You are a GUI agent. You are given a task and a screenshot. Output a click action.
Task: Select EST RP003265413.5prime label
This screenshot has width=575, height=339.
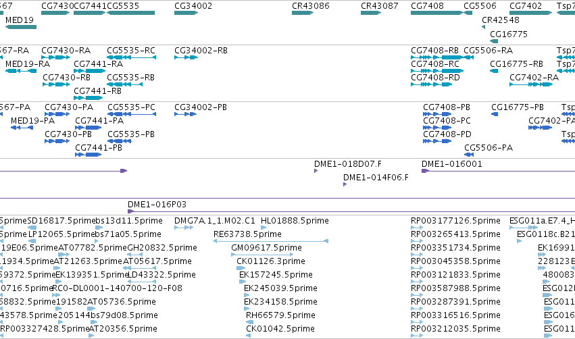tap(456, 234)
